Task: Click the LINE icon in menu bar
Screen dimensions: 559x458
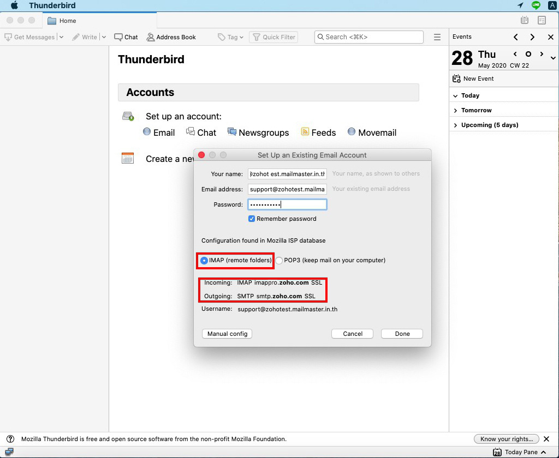Action: click(x=536, y=5)
